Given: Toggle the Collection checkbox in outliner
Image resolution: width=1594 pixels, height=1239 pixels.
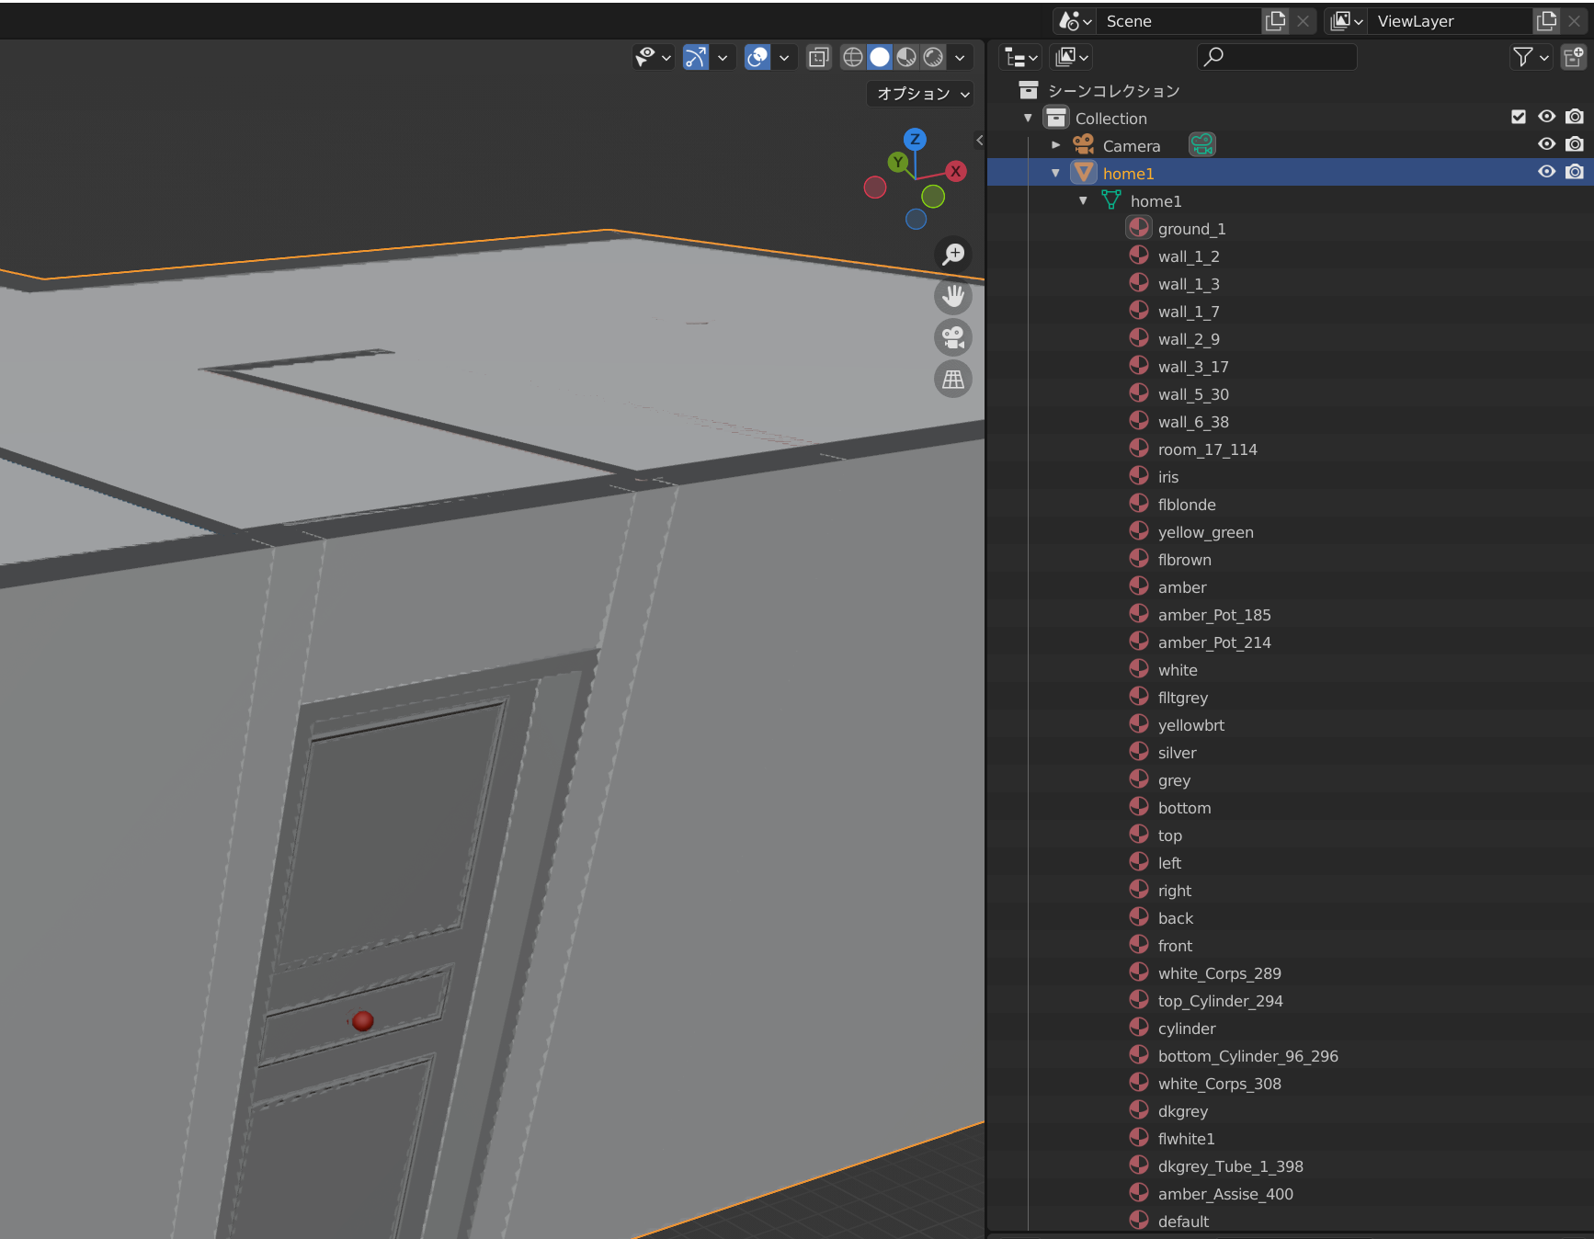Looking at the screenshot, I should coord(1518,117).
